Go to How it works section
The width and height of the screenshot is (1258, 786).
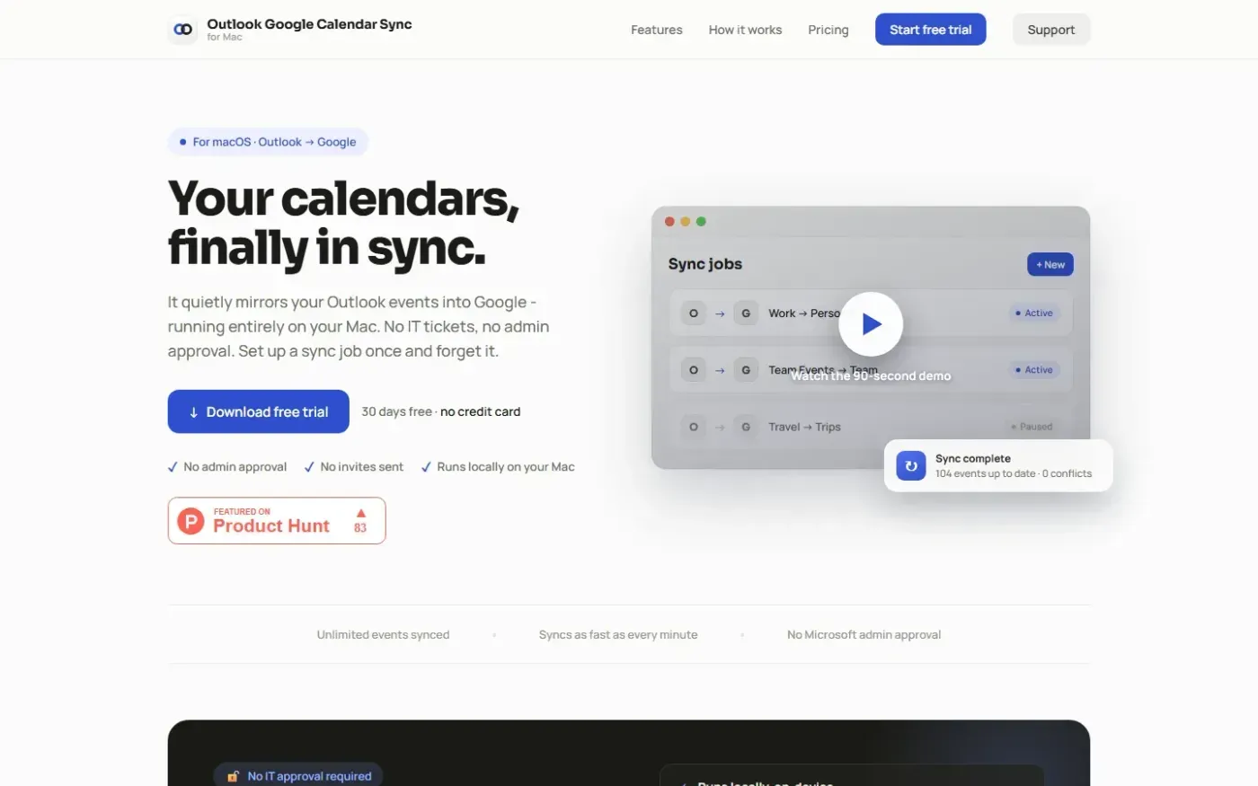click(x=745, y=30)
